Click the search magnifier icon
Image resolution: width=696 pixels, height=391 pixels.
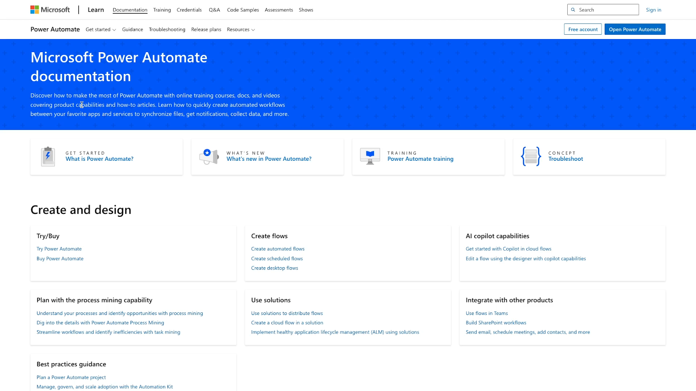point(573,10)
